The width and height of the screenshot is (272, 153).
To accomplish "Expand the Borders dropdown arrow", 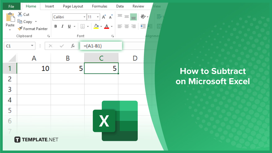I will click(x=88, y=27).
